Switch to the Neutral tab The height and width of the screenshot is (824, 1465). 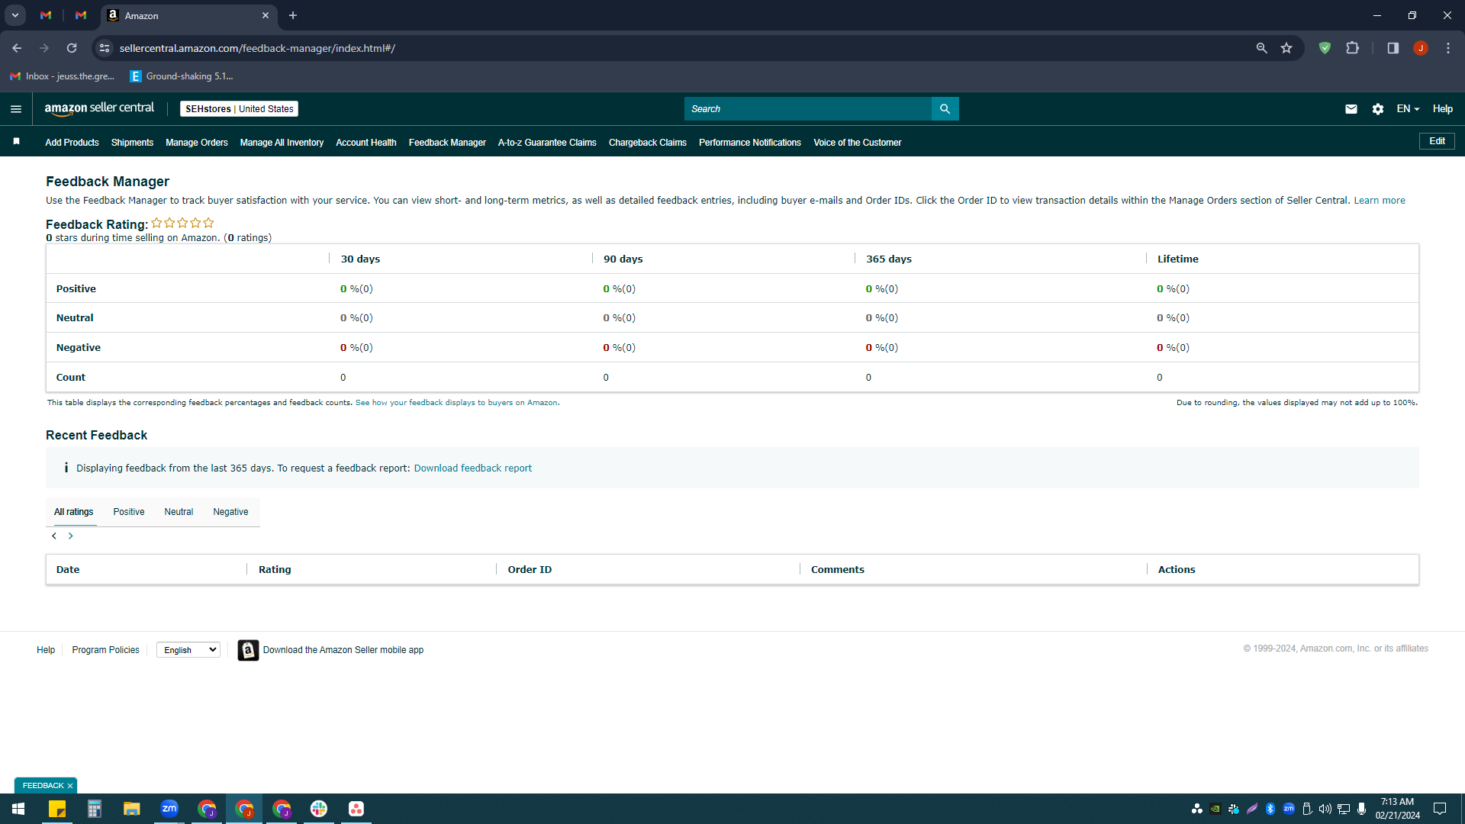click(x=179, y=512)
